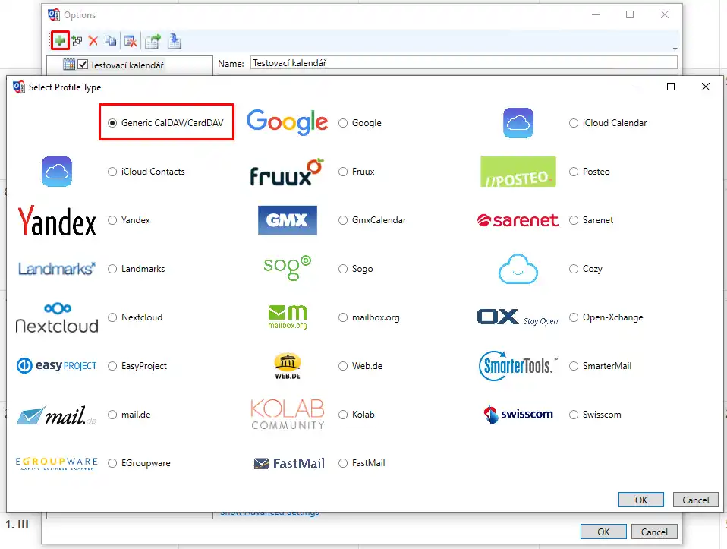Click the Cozy smiling cloud logo
The height and width of the screenshot is (549, 727).
pos(518,269)
